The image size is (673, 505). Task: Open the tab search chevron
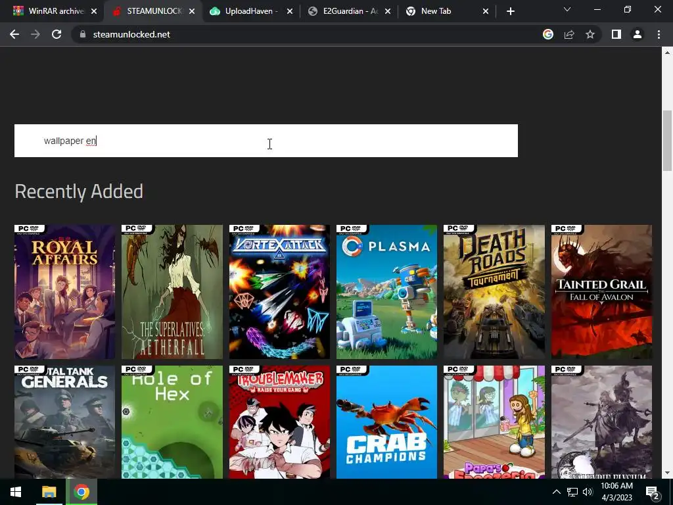(567, 9)
